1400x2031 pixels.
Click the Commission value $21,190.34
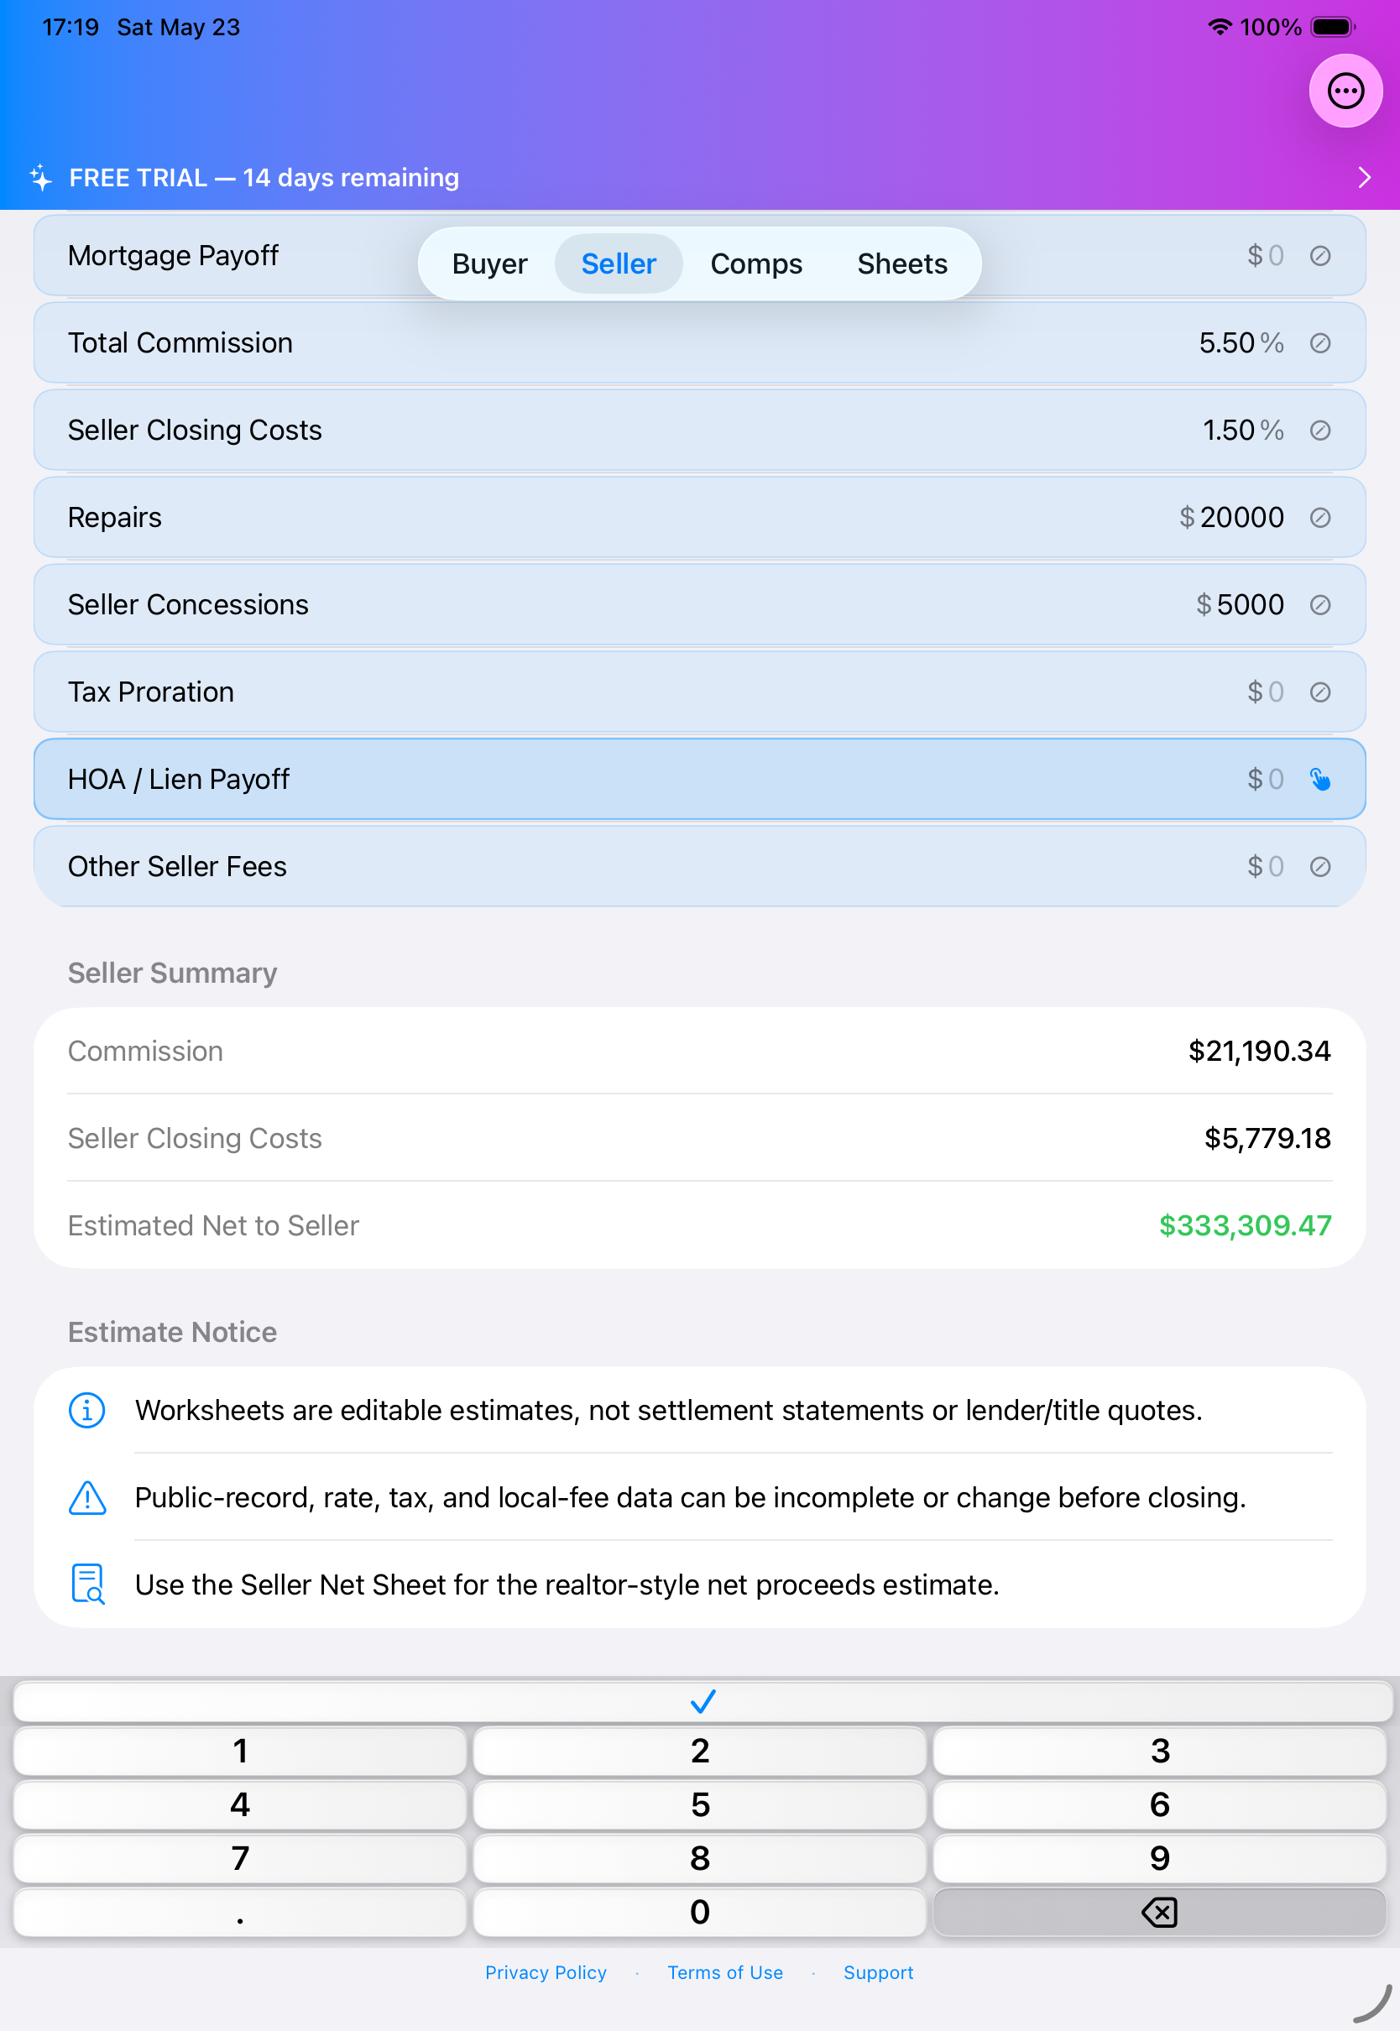1259,1051
